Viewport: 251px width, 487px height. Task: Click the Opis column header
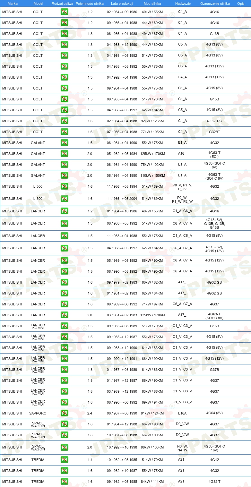click(240, 4)
